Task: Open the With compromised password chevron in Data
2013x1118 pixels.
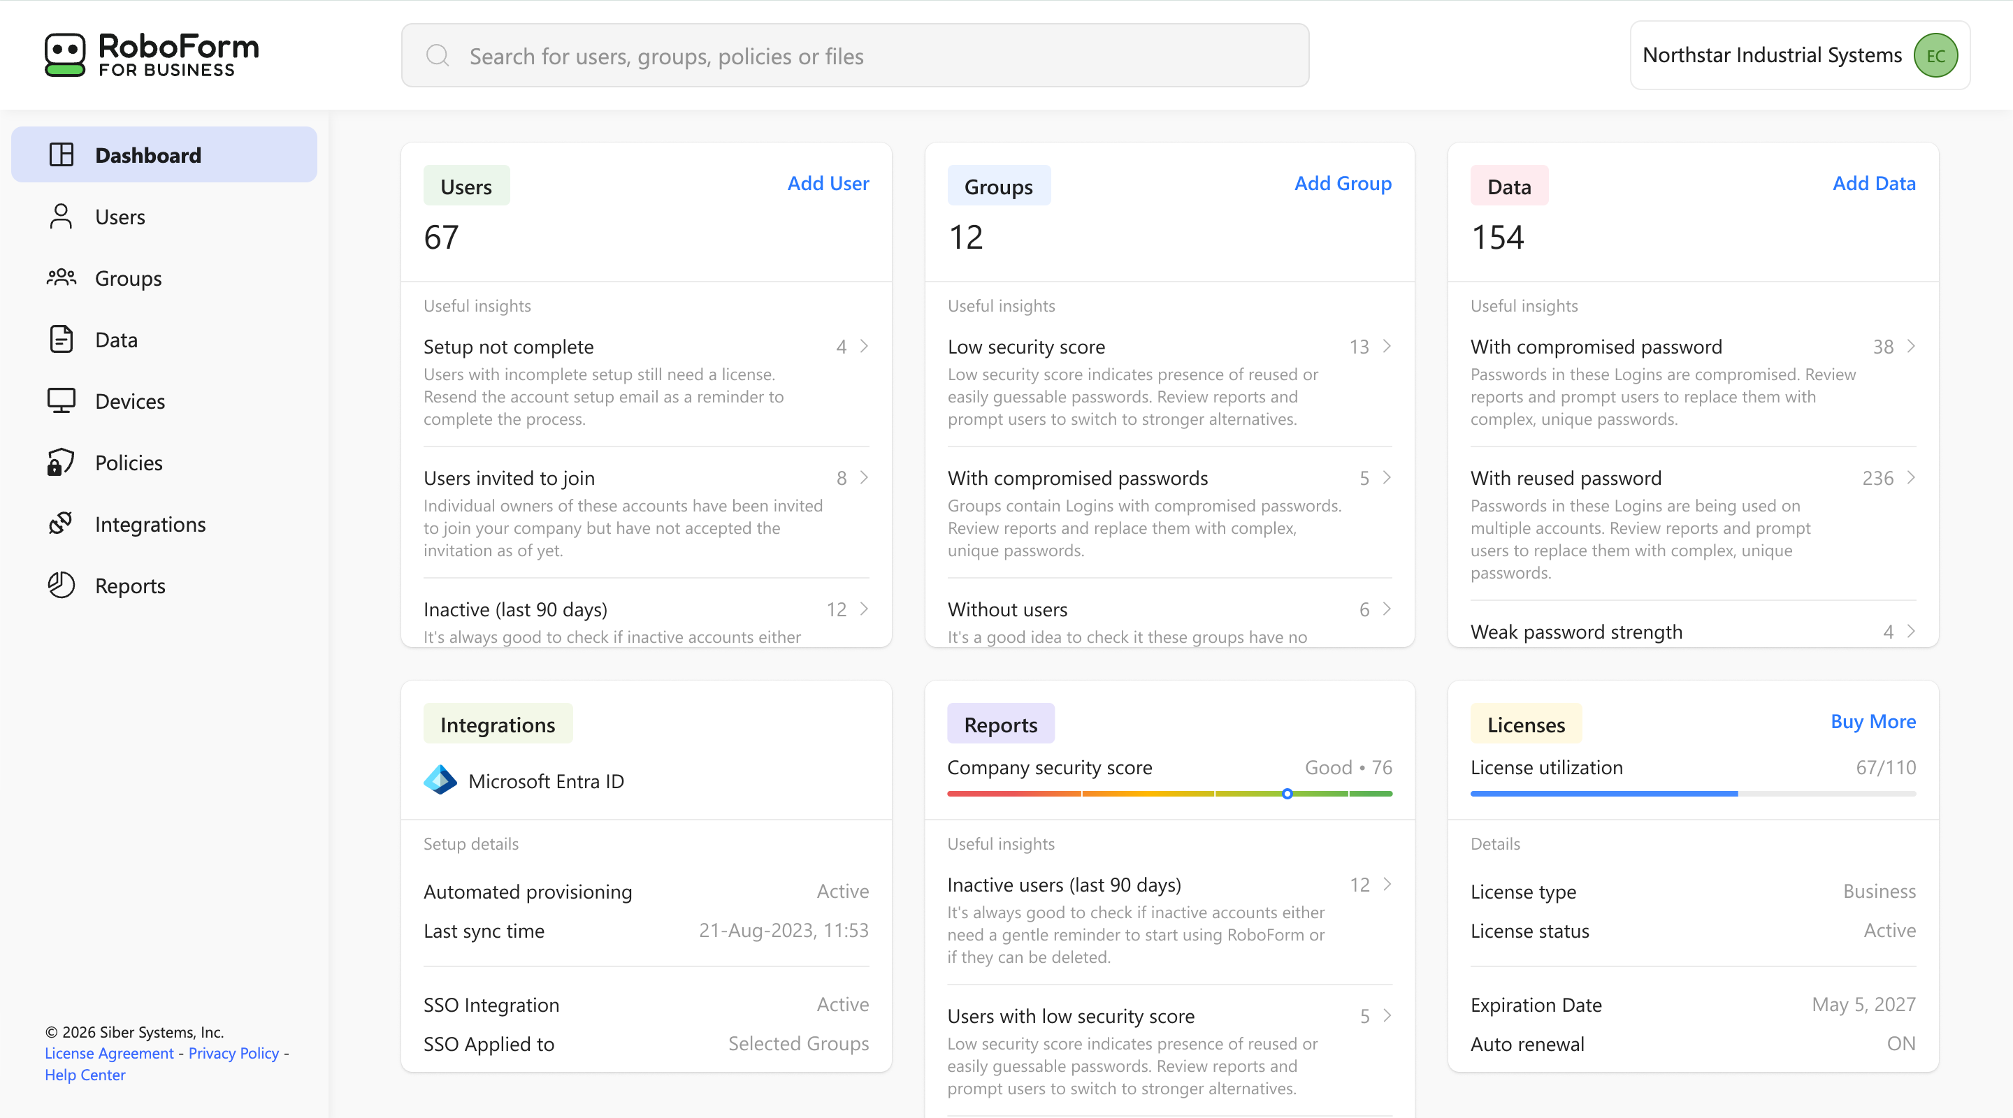Action: [x=1911, y=345]
